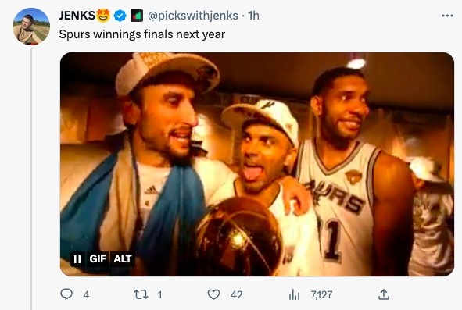The width and height of the screenshot is (462, 310).
Task: Click the reply count 4
Action: (86, 294)
